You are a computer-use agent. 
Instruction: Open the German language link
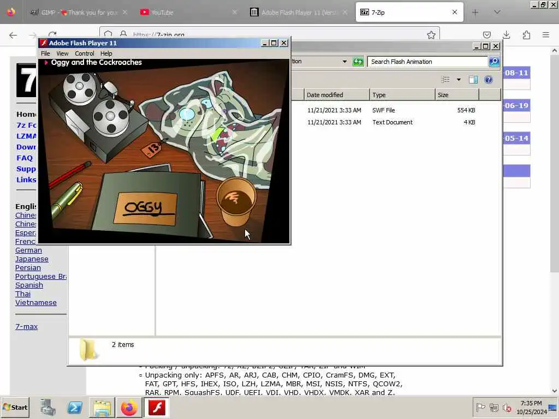[x=28, y=250]
